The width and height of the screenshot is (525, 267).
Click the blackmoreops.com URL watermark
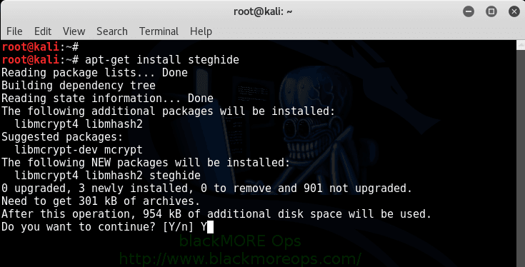[x=241, y=259]
